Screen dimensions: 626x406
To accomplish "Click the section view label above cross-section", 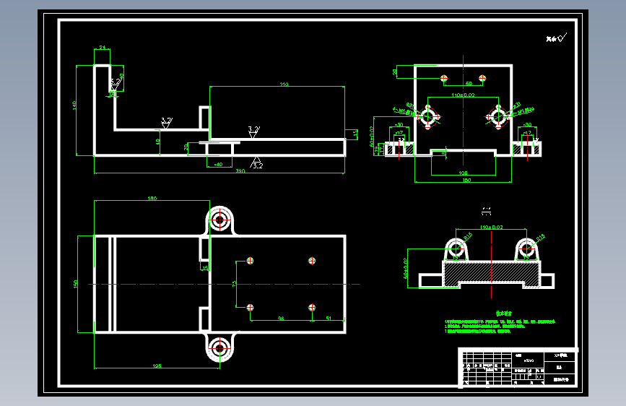I will coord(486,211).
